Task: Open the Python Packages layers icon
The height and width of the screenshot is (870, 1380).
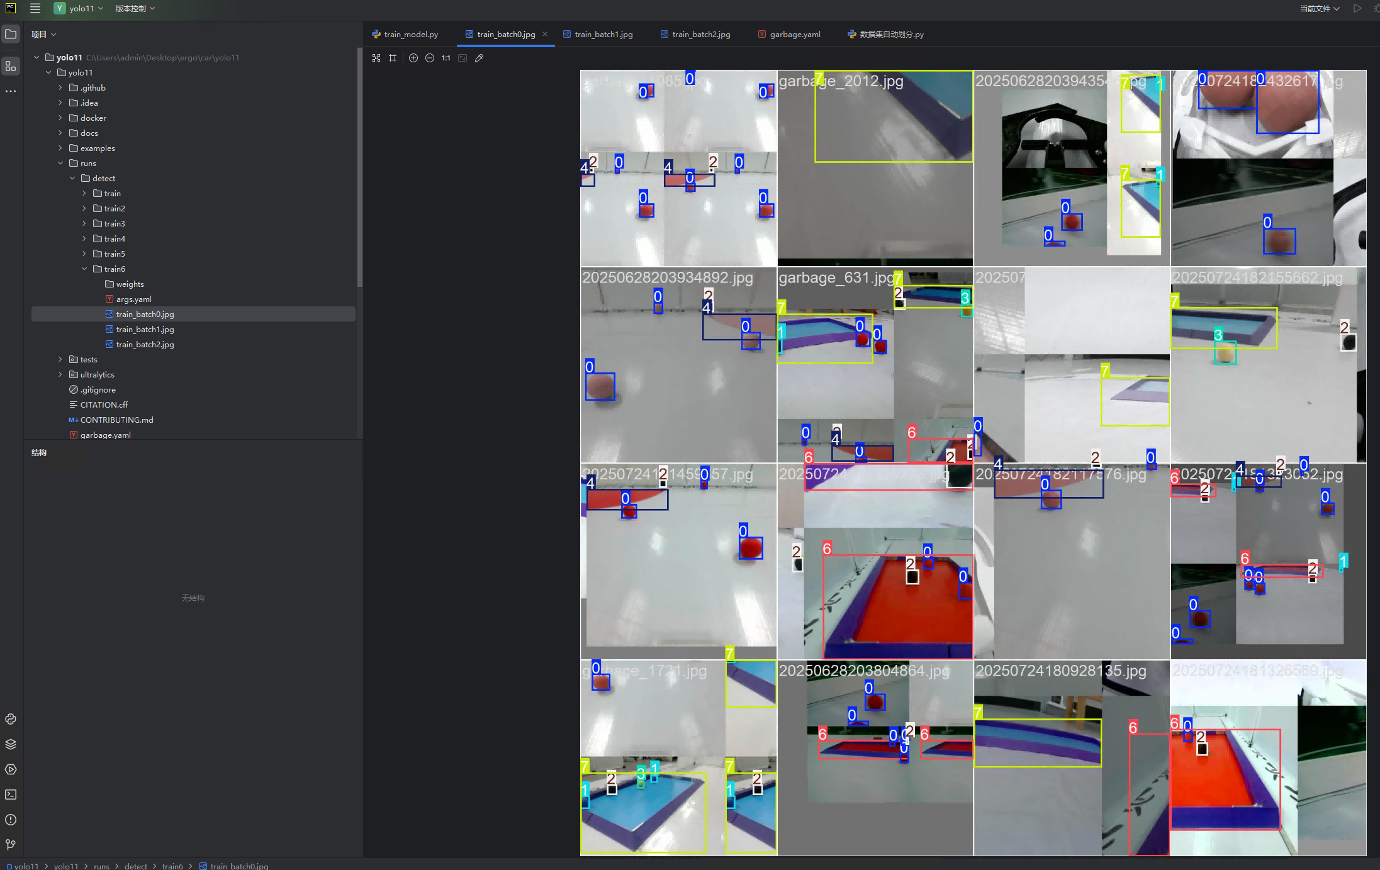Action: [x=11, y=744]
